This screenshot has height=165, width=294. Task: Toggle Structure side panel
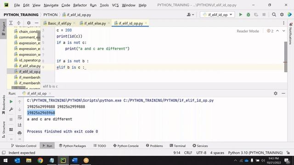click(3, 130)
